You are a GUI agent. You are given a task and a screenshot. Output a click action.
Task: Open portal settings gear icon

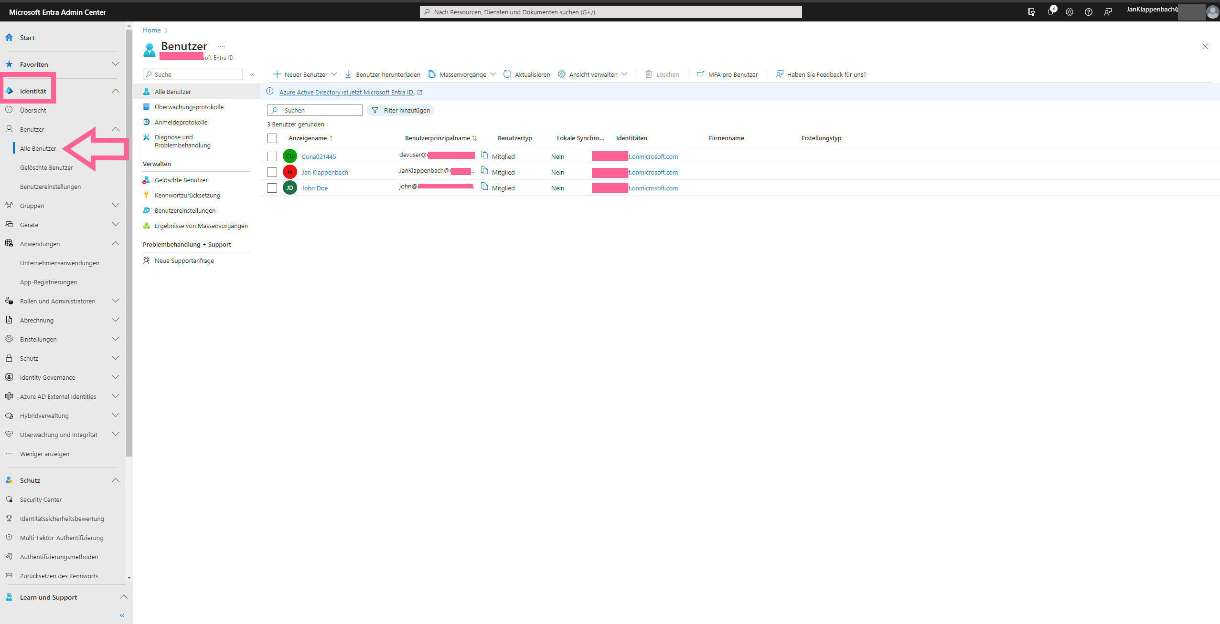(x=1070, y=12)
